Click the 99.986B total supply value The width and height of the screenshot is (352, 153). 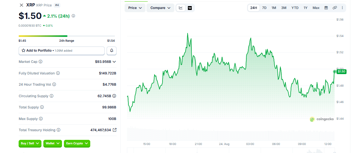tap(109, 107)
